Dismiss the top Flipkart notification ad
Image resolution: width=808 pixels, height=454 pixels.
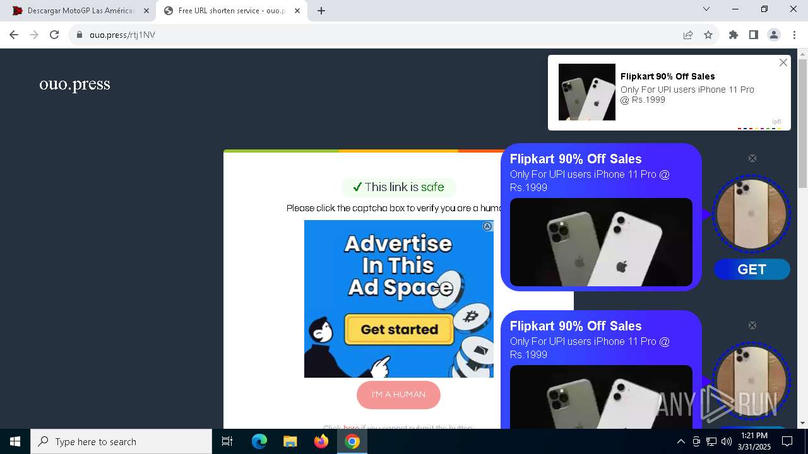[x=783, y=62]
